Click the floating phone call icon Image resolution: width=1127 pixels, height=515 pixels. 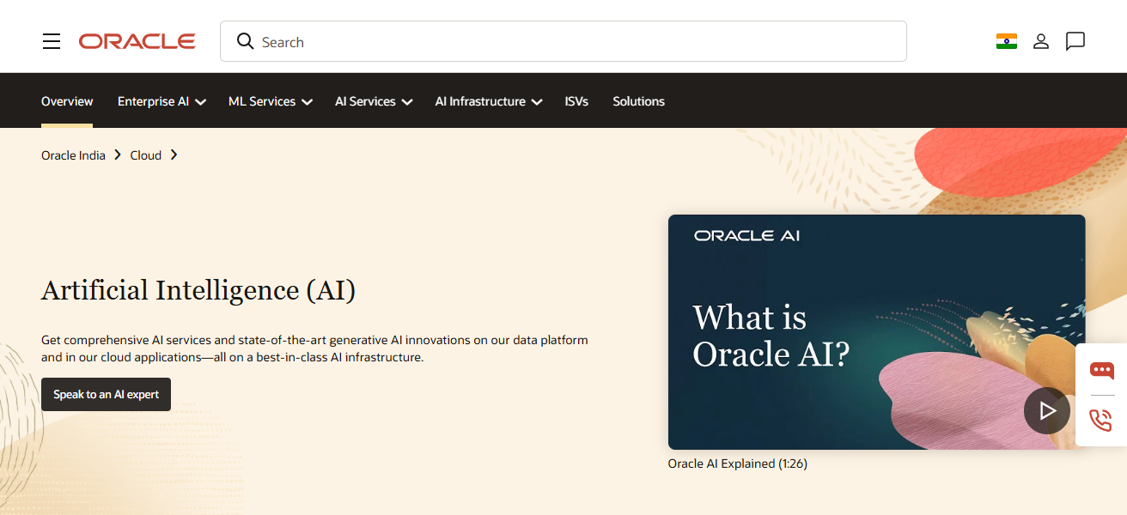(x=1101, y=420)
